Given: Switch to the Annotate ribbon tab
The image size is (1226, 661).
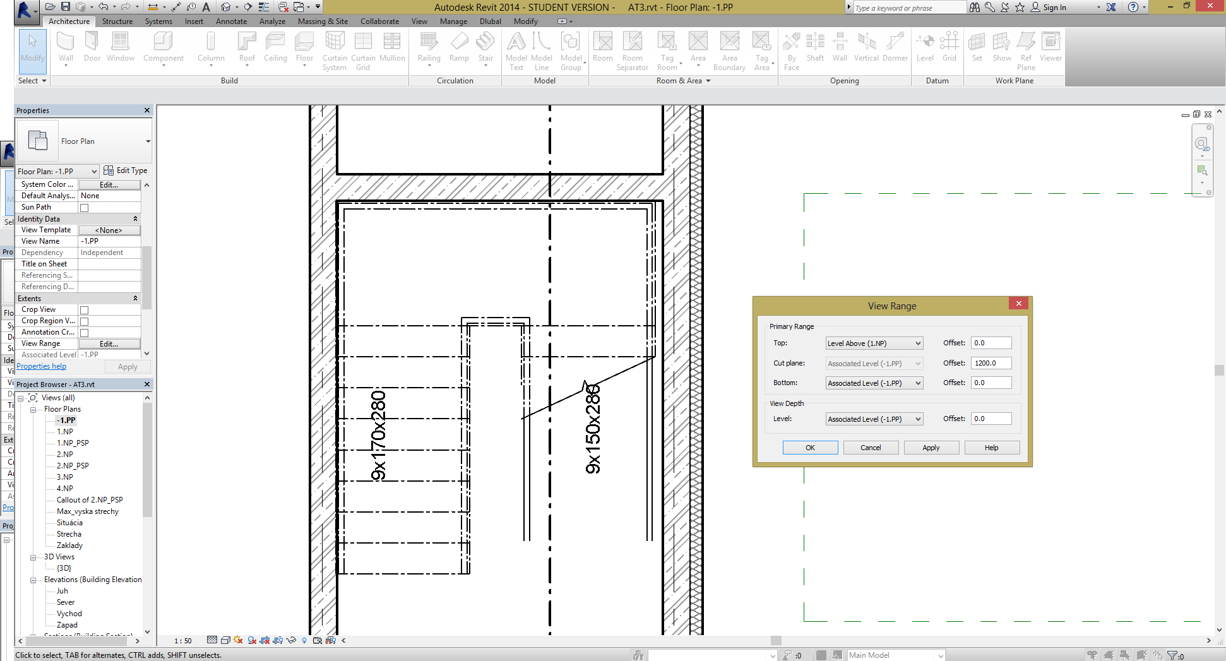Looking at the screenshot, I should [x=231, y=21].
